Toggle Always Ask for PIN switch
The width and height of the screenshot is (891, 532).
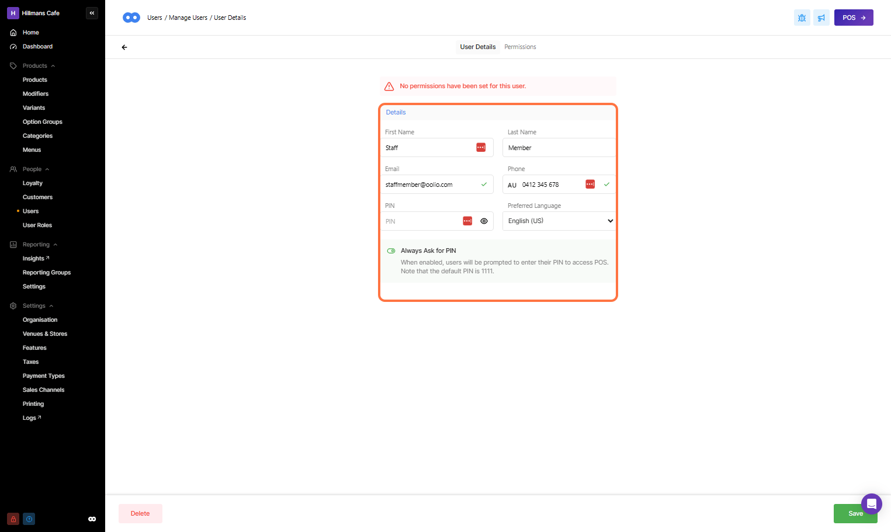tap(391, 251)
